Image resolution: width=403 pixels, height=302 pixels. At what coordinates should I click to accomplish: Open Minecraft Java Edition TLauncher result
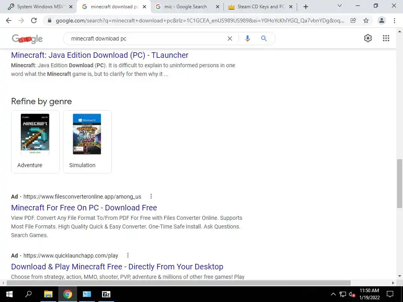pos(100,55)
